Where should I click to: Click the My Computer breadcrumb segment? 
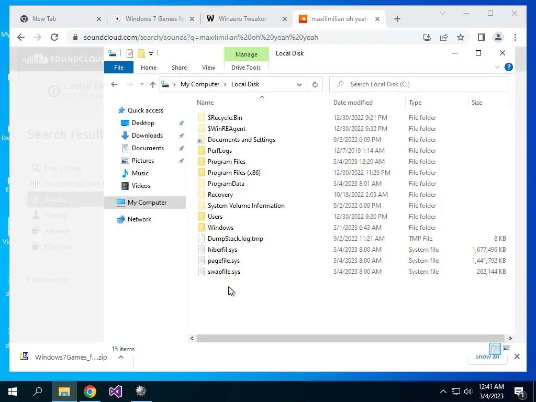200,84
